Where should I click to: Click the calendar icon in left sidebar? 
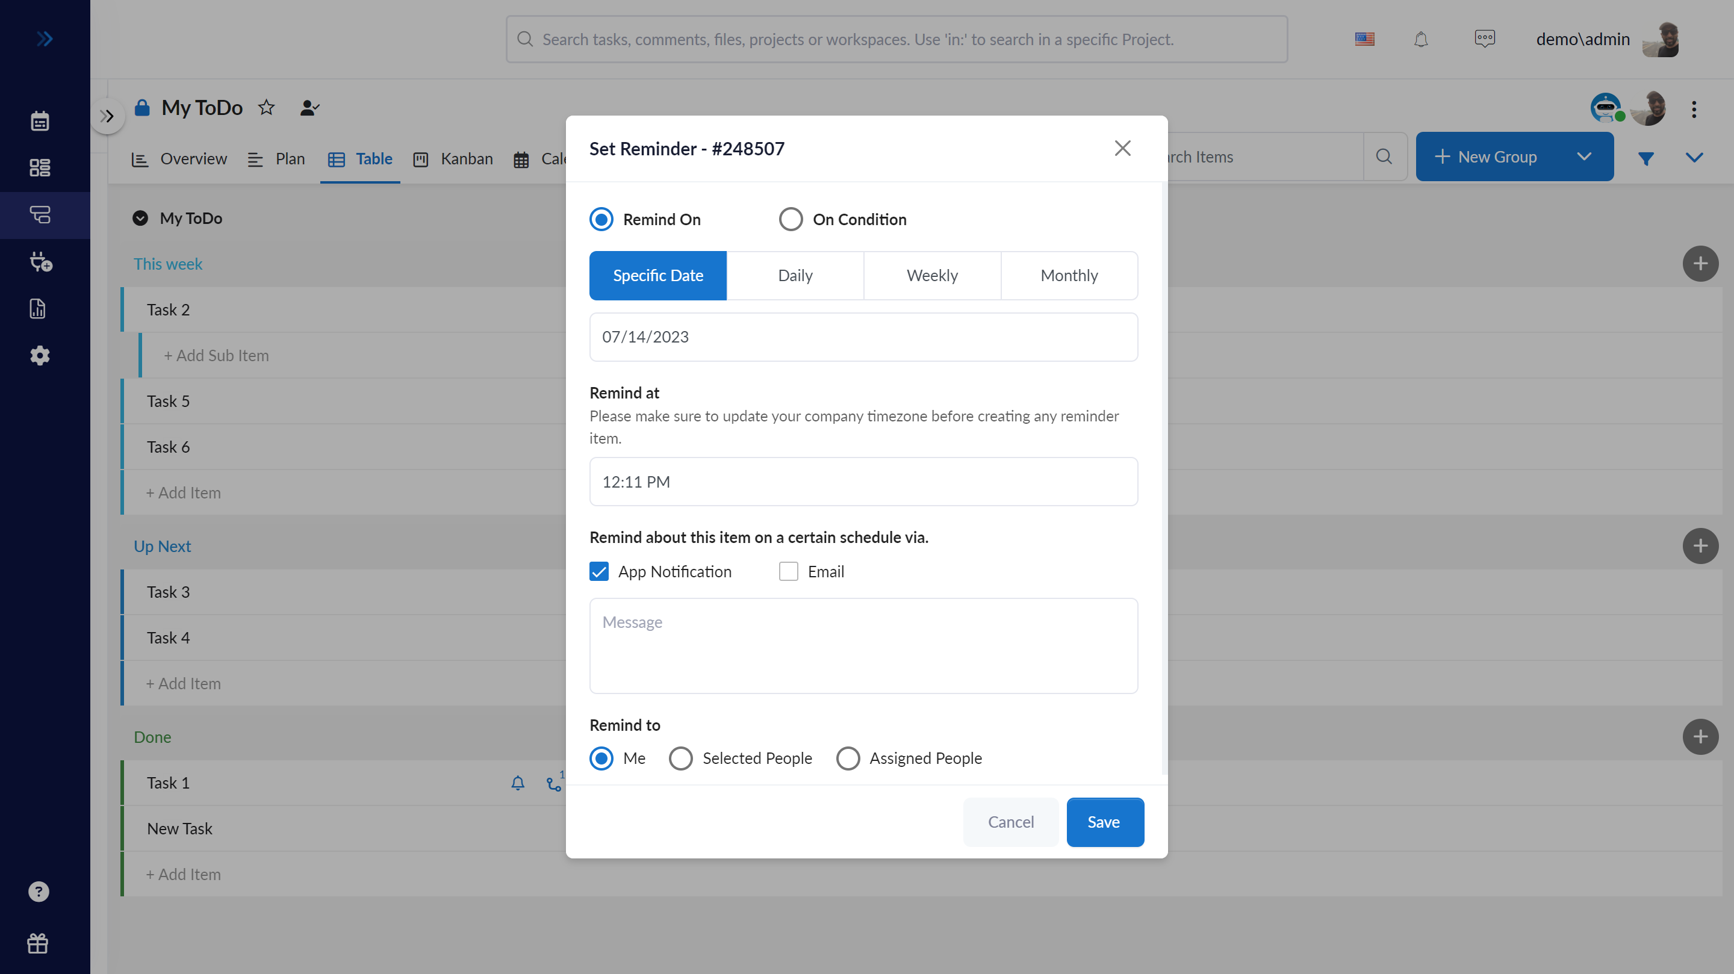pos(40,121)
